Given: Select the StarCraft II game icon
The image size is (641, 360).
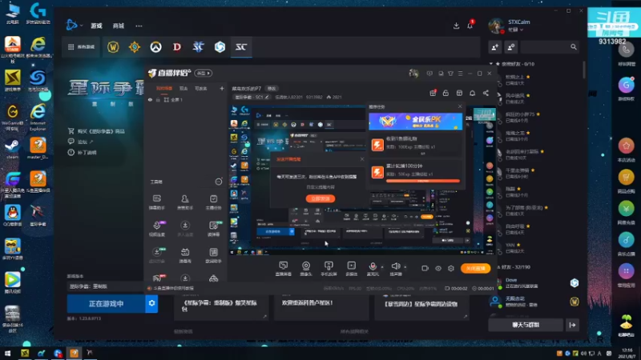Looking at the screenshot, I should pyautogui.click(x=198, y=47).
